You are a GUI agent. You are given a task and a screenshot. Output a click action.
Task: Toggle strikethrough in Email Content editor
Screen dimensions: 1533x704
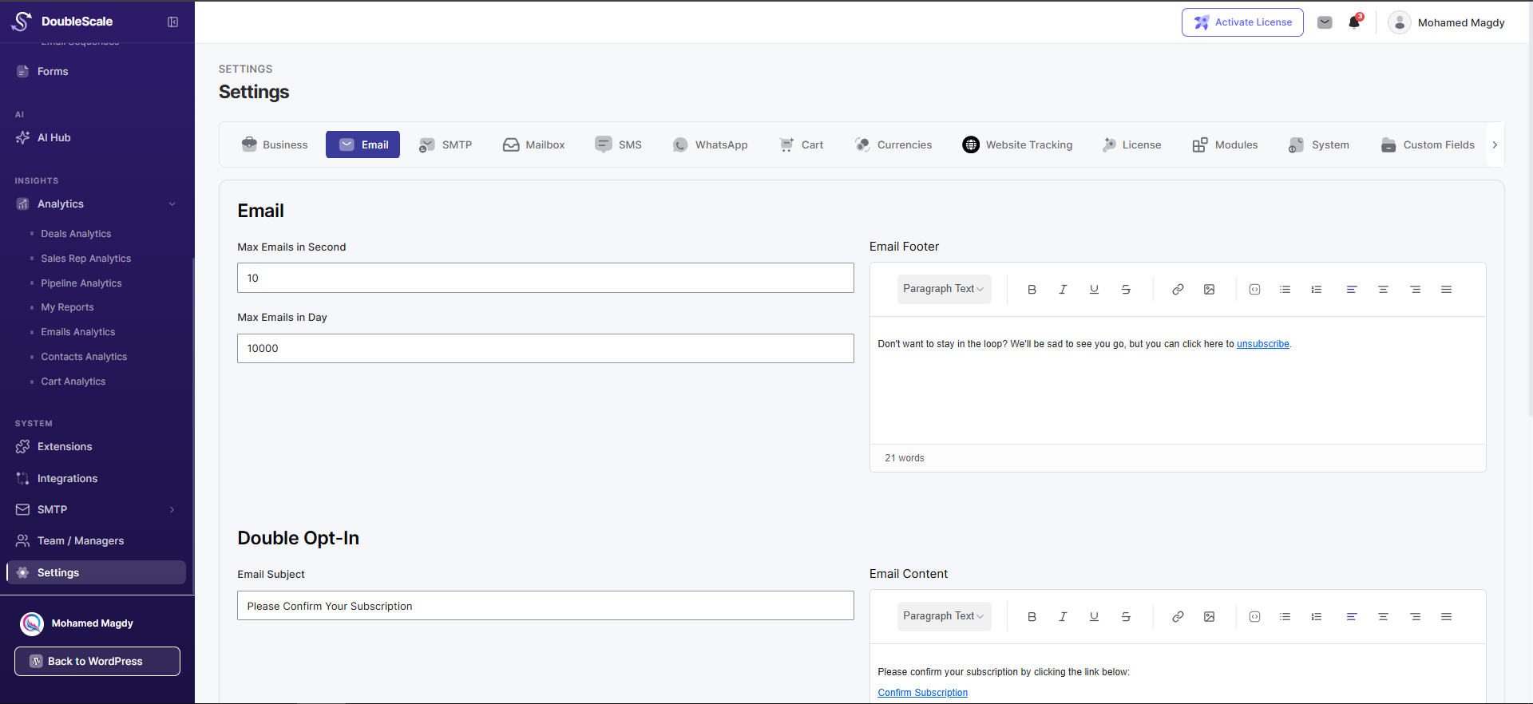1126,617
